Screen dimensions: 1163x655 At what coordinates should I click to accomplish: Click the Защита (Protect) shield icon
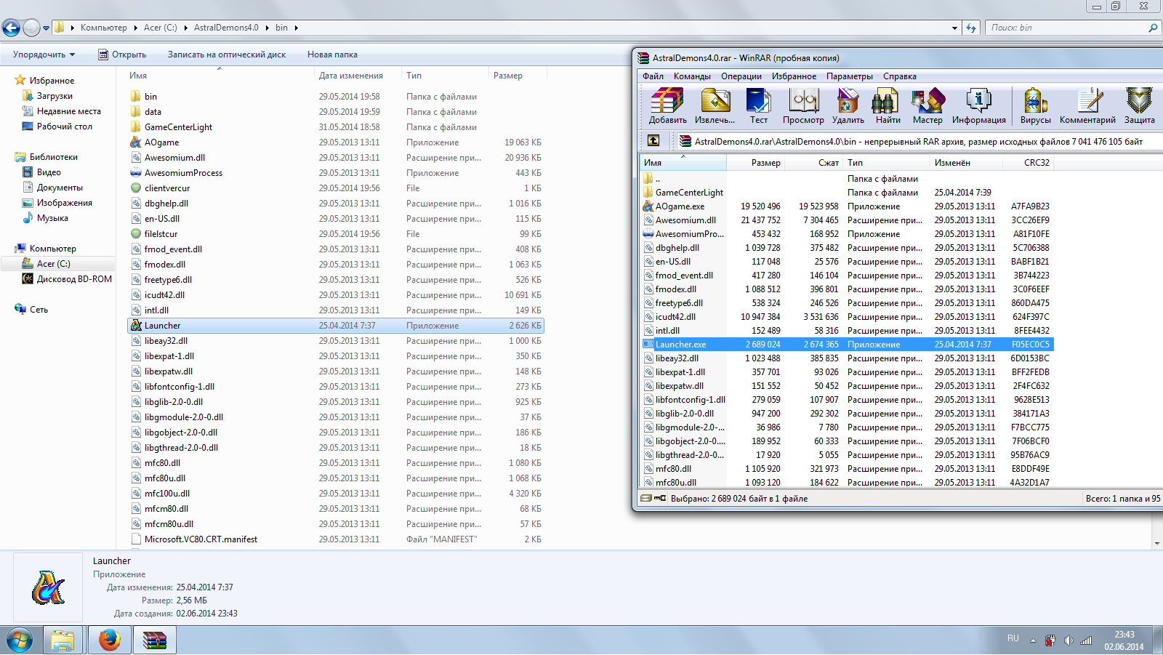coord(1139,106)
